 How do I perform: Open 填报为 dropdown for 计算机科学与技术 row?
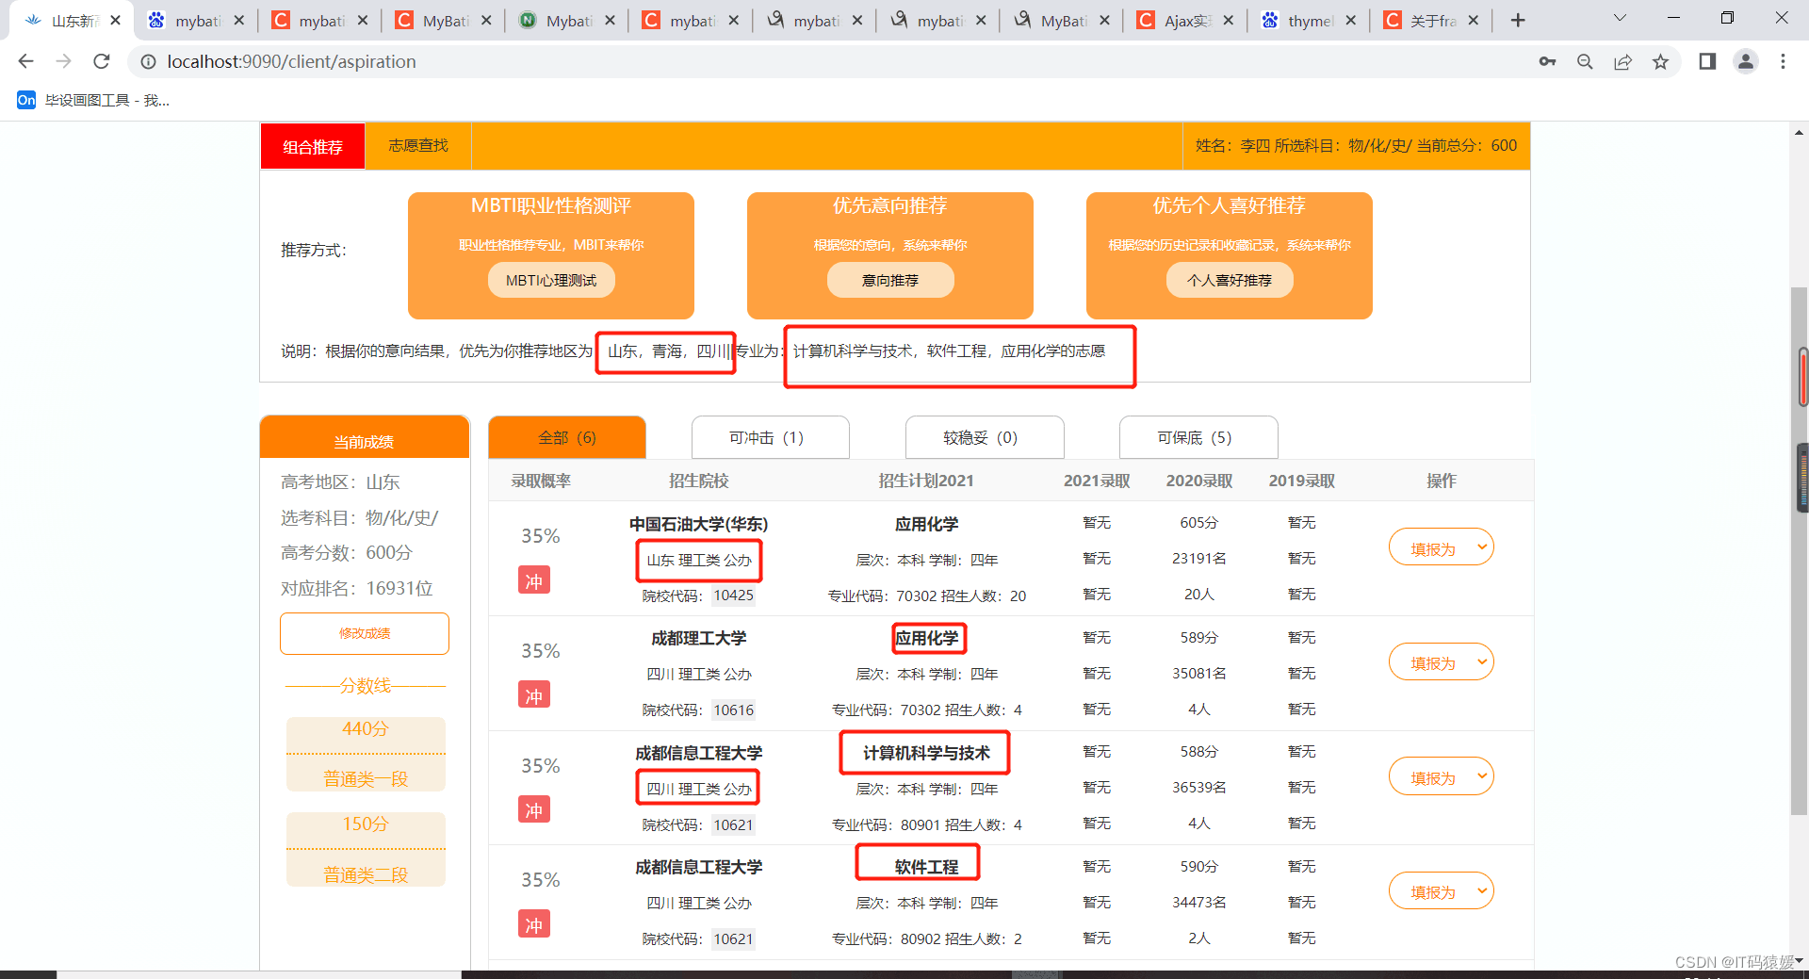pyautogui.click(x=1441, y=776)
